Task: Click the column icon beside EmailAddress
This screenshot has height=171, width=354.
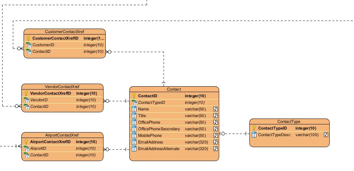Action: click(134, 142)
